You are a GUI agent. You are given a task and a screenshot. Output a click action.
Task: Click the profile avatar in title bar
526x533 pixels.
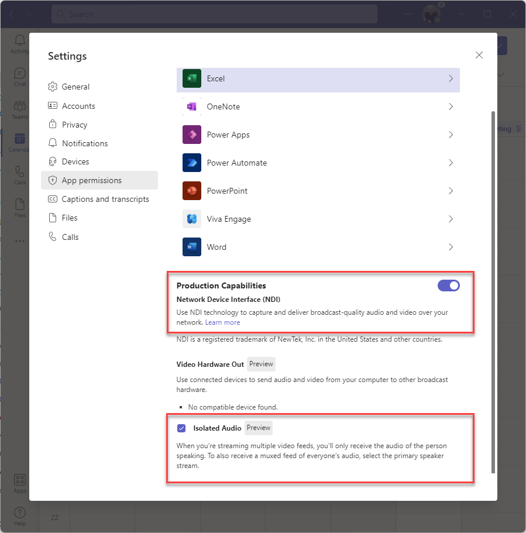tap(431, 14)
